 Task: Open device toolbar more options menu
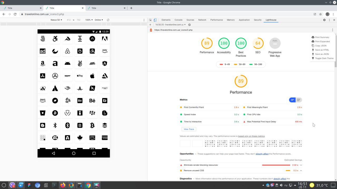coord(144,20)
